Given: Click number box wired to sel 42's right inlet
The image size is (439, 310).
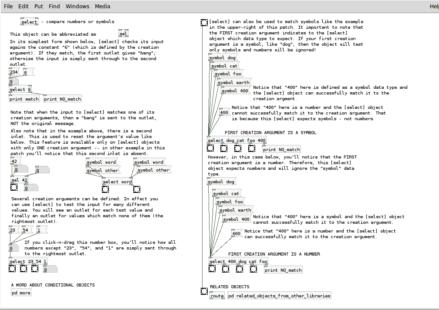Looking at the screenshot, I should point(43,170).
